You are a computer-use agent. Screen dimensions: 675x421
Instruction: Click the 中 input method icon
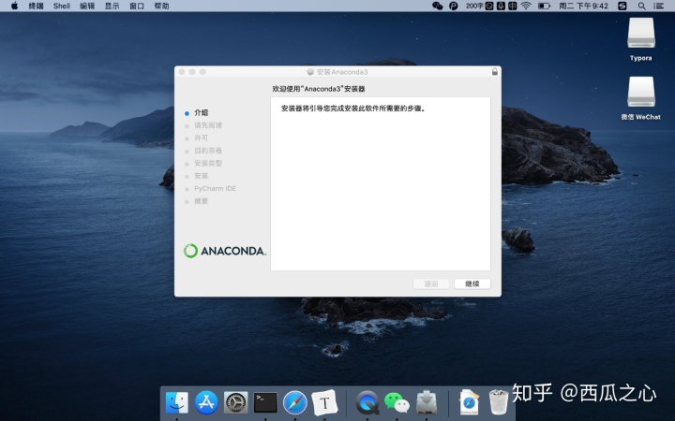pos(512,6)
